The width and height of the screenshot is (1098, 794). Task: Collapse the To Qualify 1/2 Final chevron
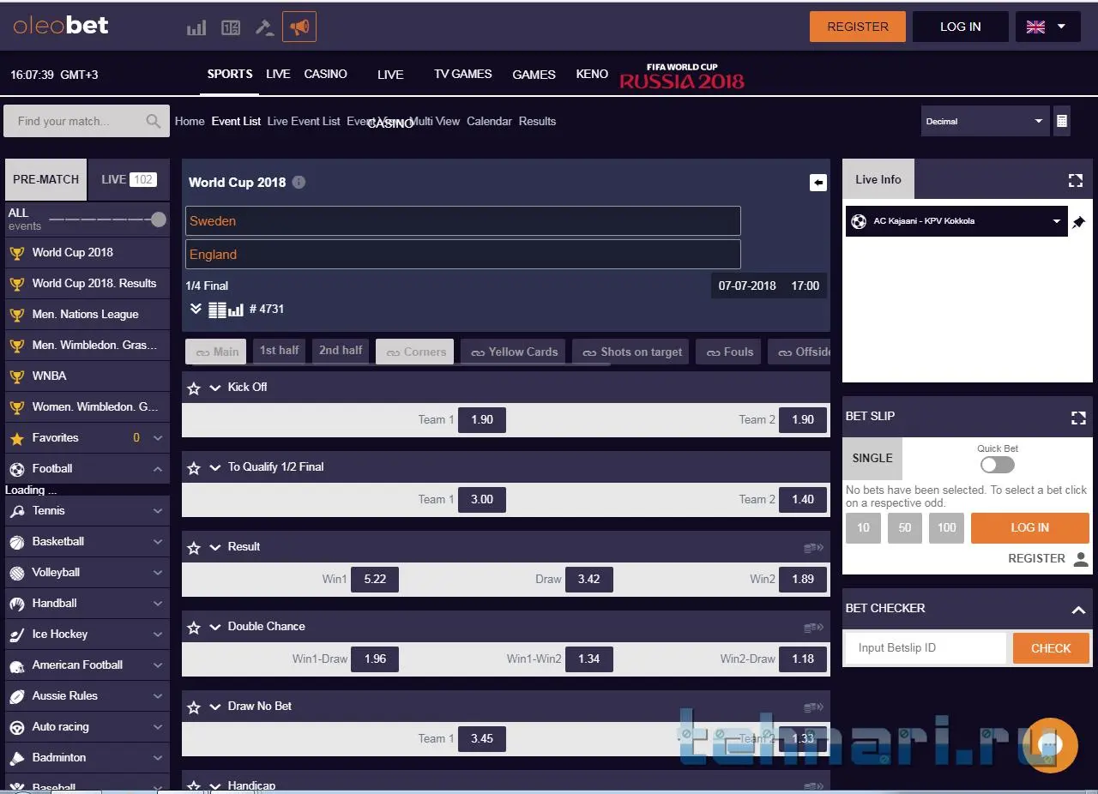[215, 467]
